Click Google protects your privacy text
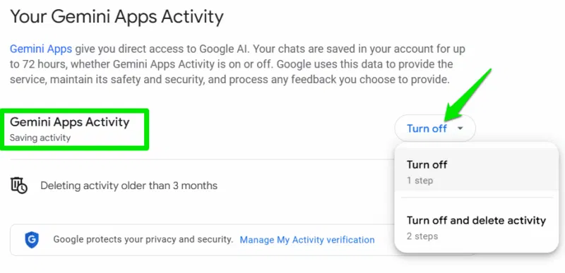The width and height of the screenshot is (565, 273). [143, 240]
